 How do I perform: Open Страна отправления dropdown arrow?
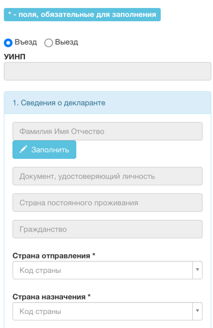click(x=197, y=270)
